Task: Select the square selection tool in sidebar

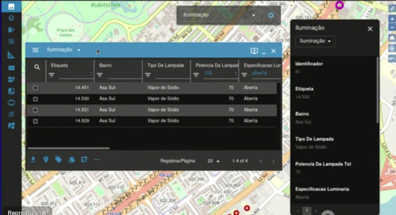Action: (11, 41)
